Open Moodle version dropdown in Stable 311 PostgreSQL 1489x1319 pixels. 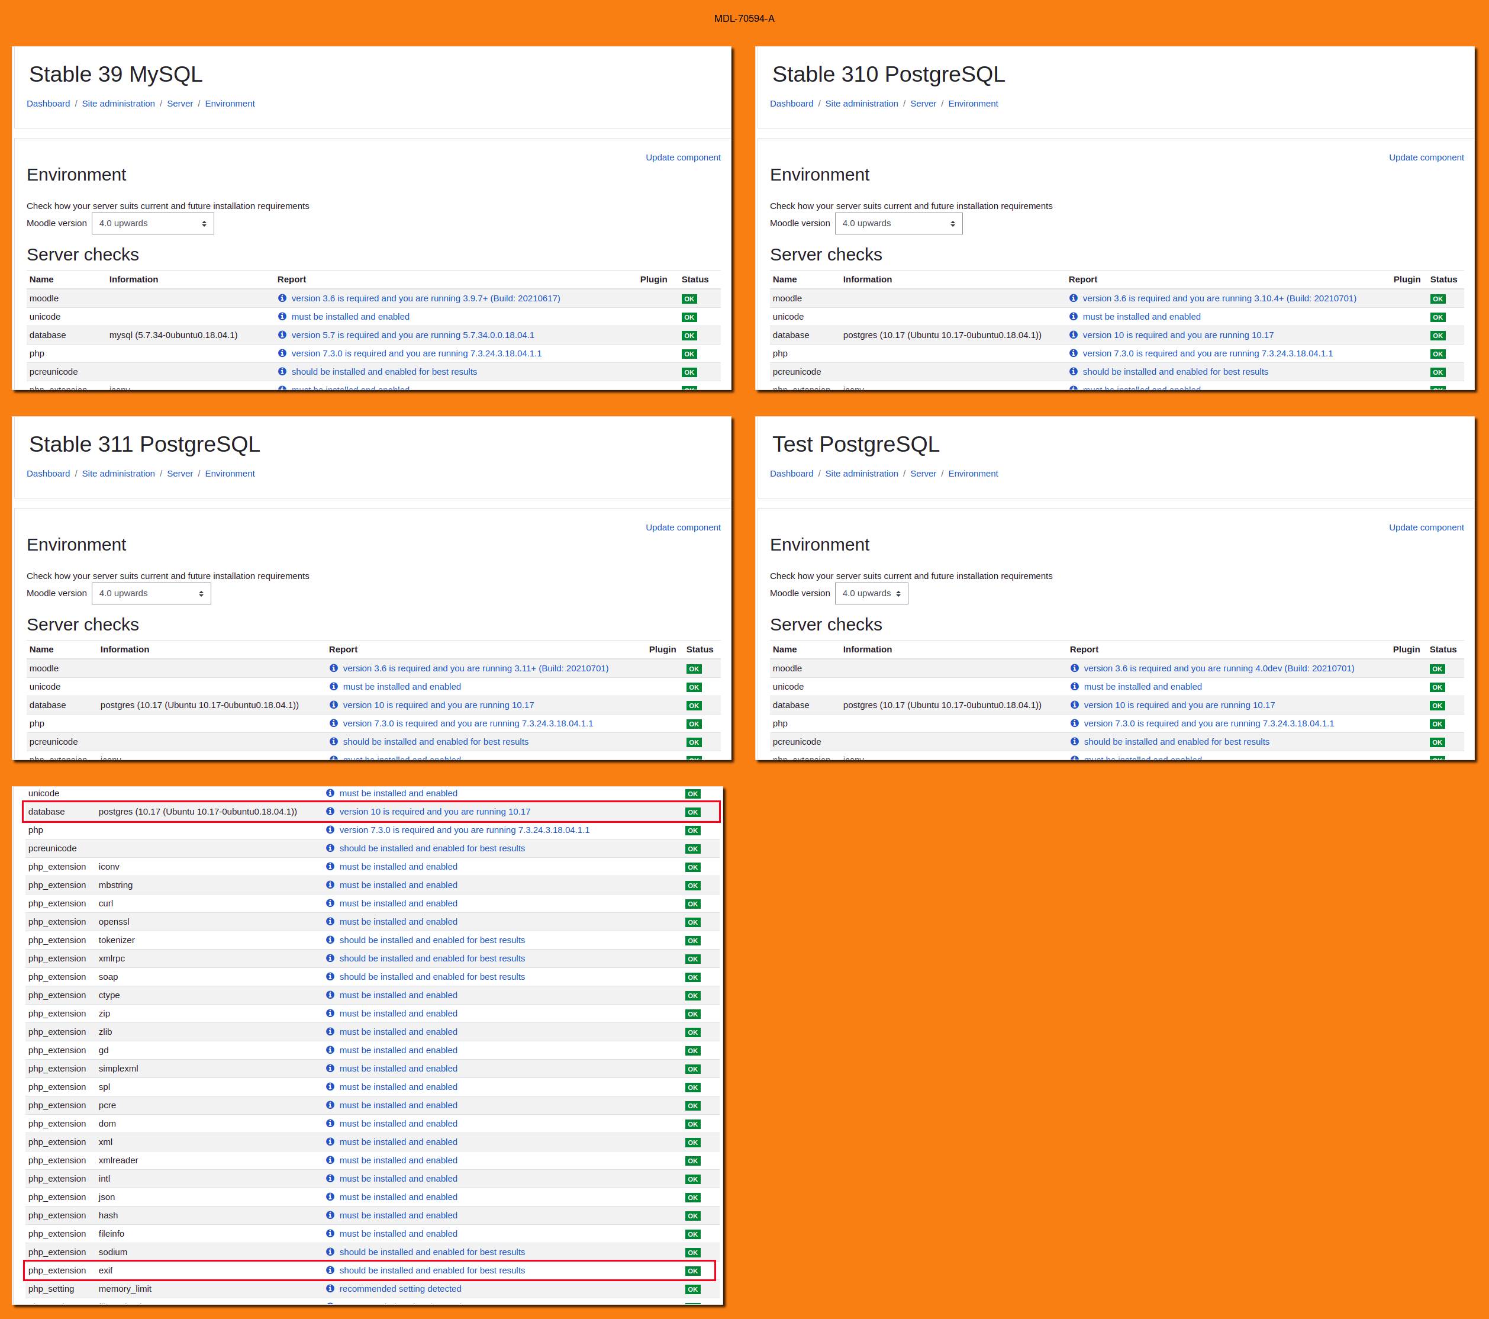point(152,593)
